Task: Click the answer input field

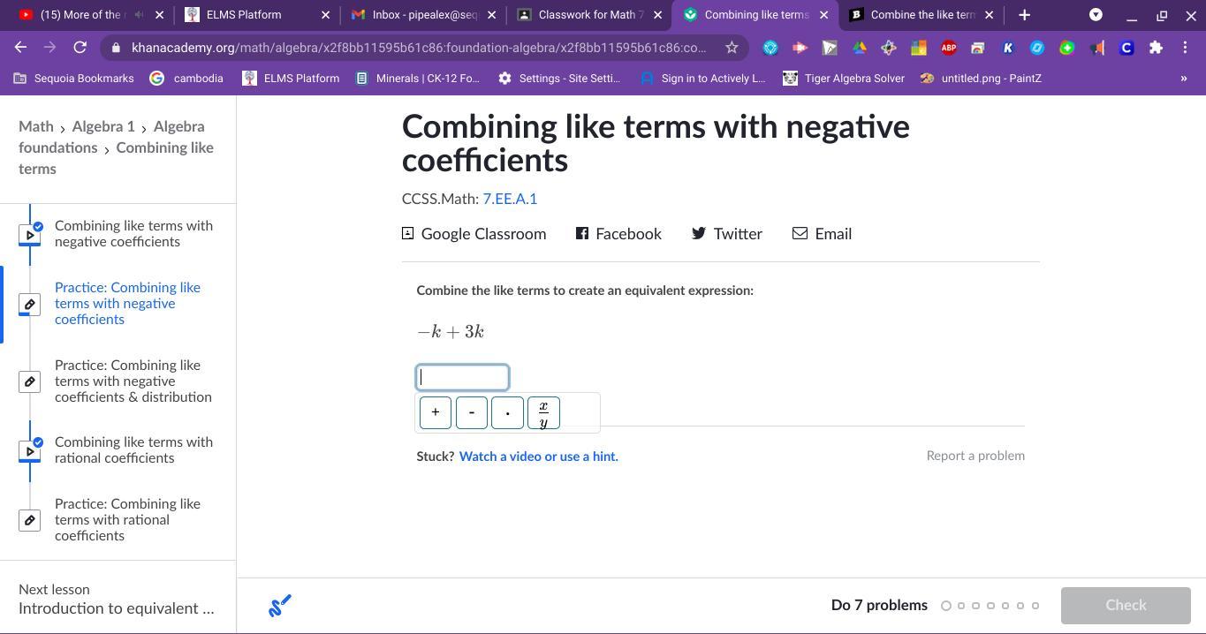Action: pyautogui.click(x=462, y=377)
